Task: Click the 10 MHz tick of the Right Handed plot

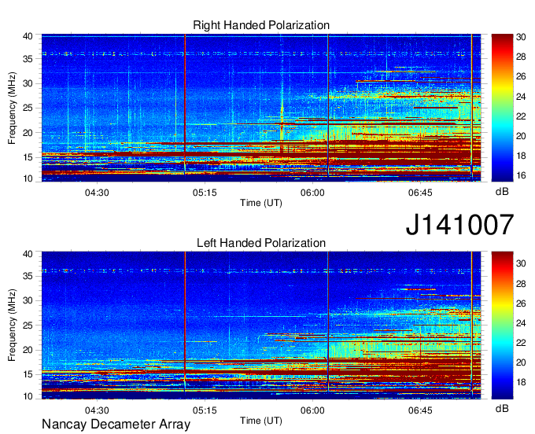Action: (28, 178)
